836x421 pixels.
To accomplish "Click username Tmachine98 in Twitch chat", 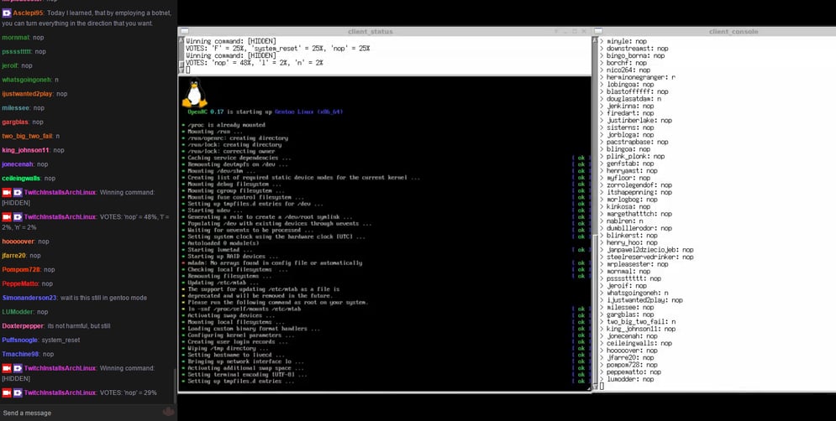I will pos(20,354).
